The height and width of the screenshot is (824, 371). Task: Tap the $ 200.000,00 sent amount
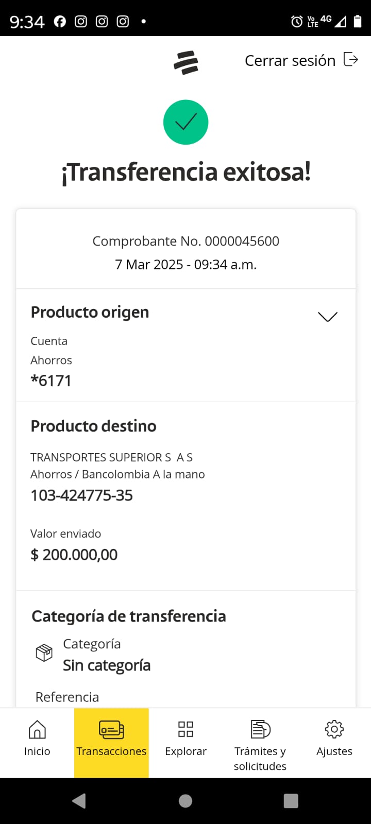(x=74, y=555)
